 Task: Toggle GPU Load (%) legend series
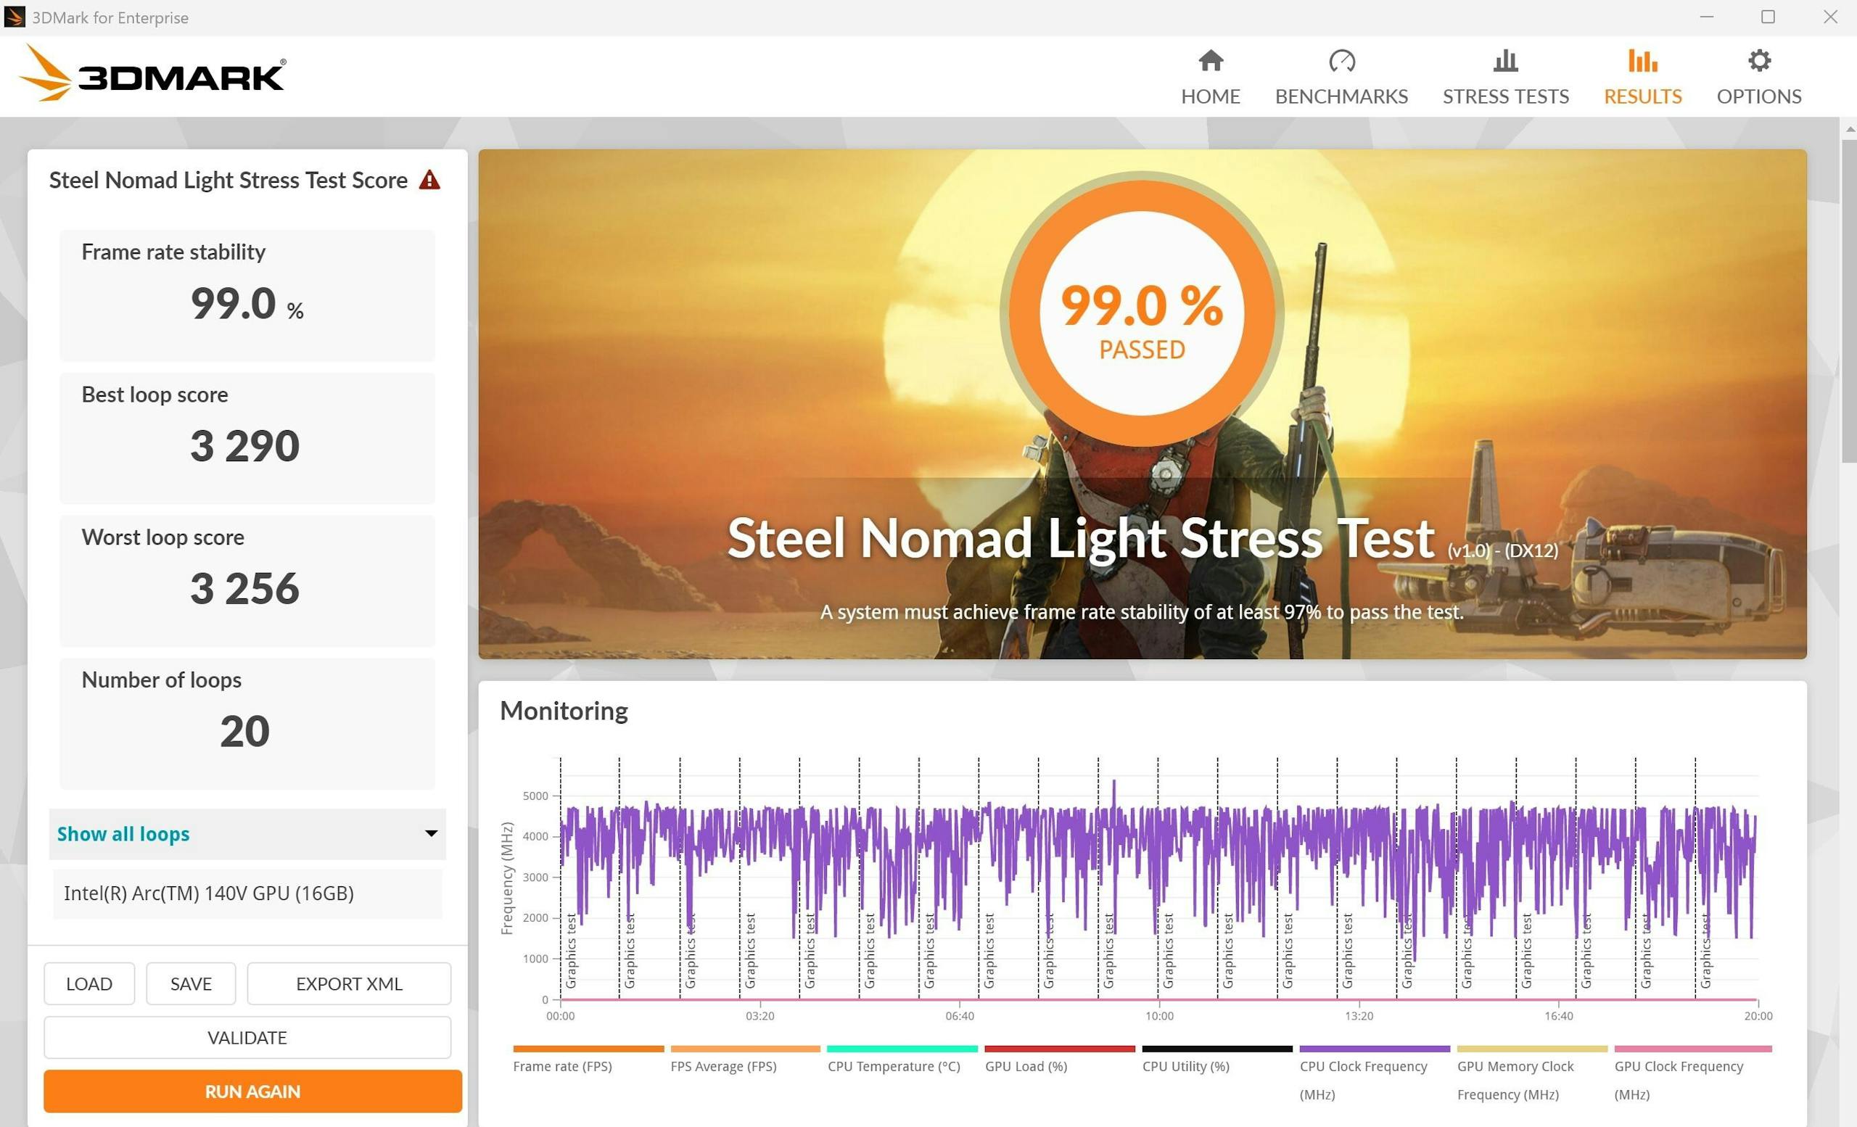(x=1059, y=1060)
